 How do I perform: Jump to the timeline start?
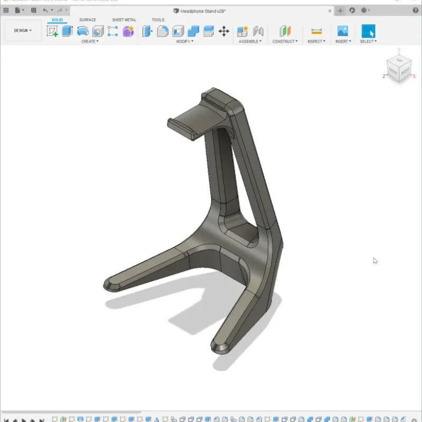[6, 420]
